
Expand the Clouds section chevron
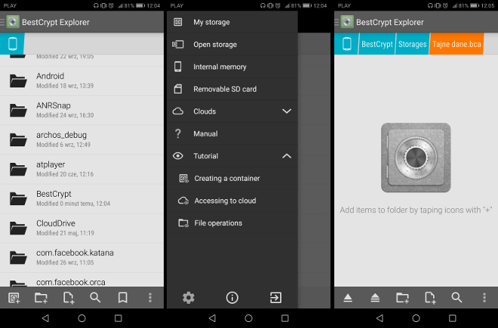point(286,112)
